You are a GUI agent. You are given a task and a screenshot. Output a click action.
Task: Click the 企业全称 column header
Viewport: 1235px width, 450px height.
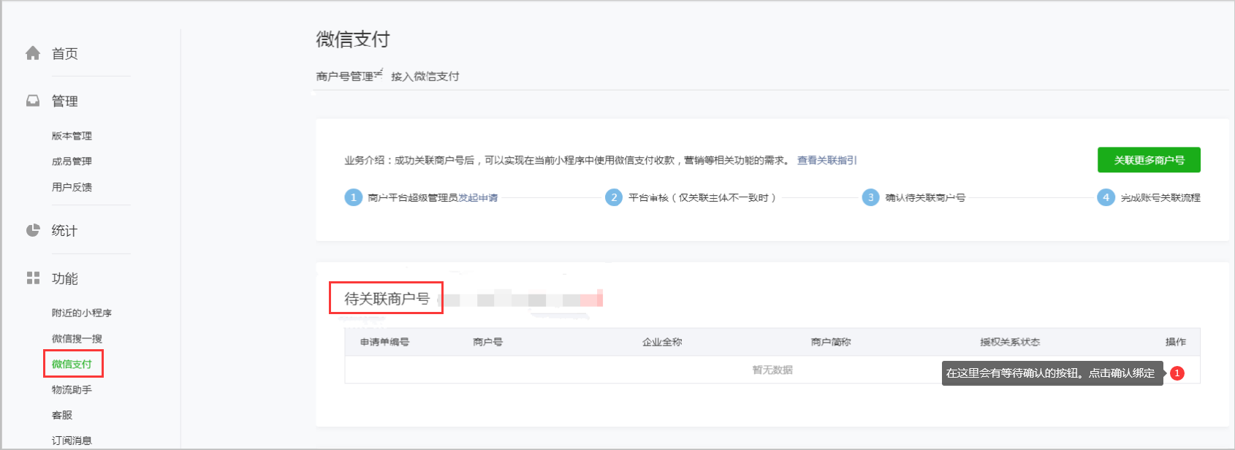(x=662, y=342)
